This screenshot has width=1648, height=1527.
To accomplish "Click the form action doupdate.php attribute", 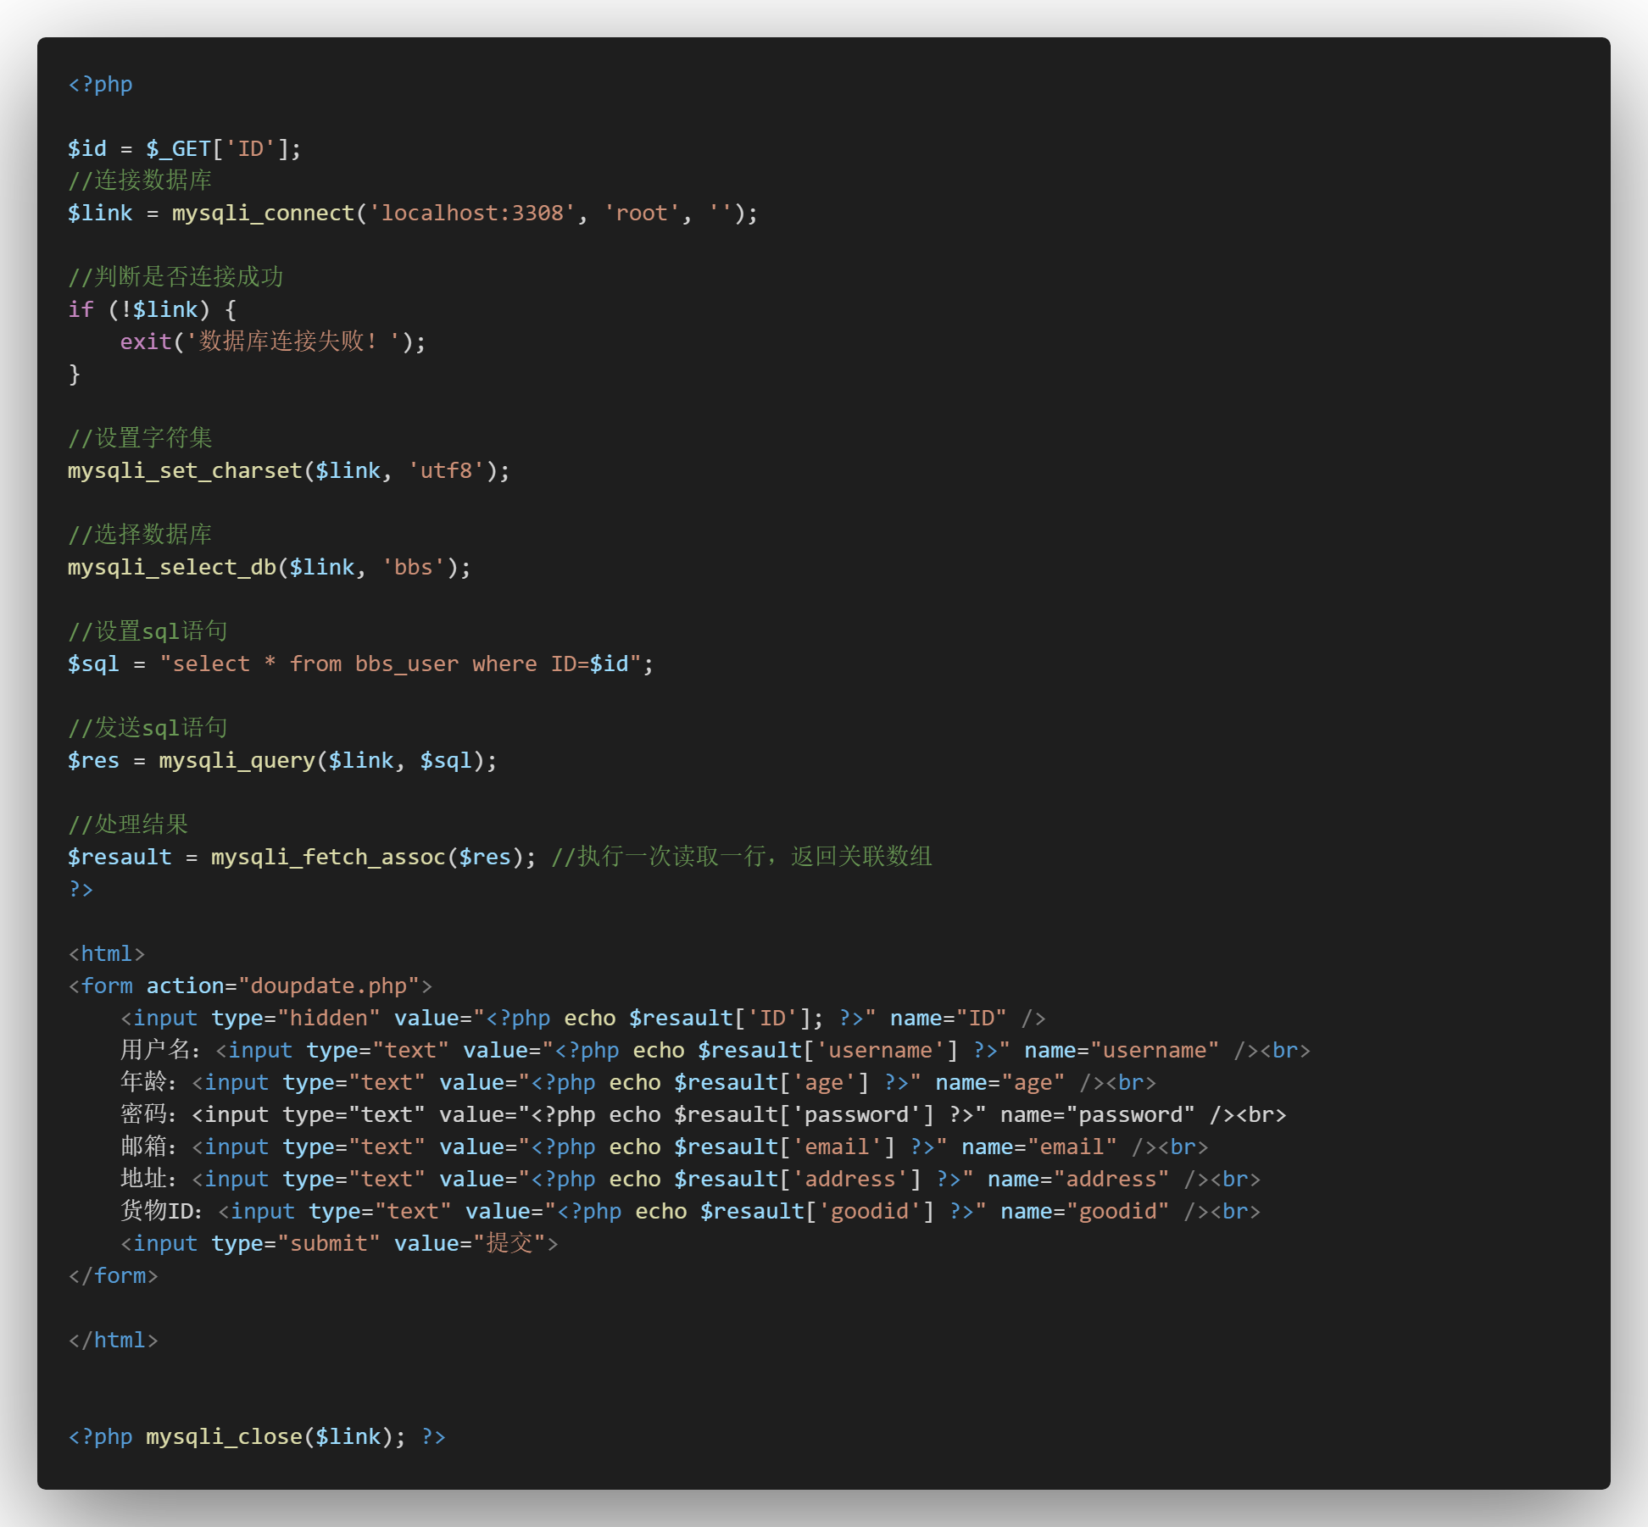I will click(x=288, y=986).
